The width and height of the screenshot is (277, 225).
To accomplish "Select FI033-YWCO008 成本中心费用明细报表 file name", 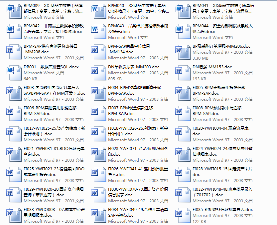I will pyautogui.click(x=54, y=212).
